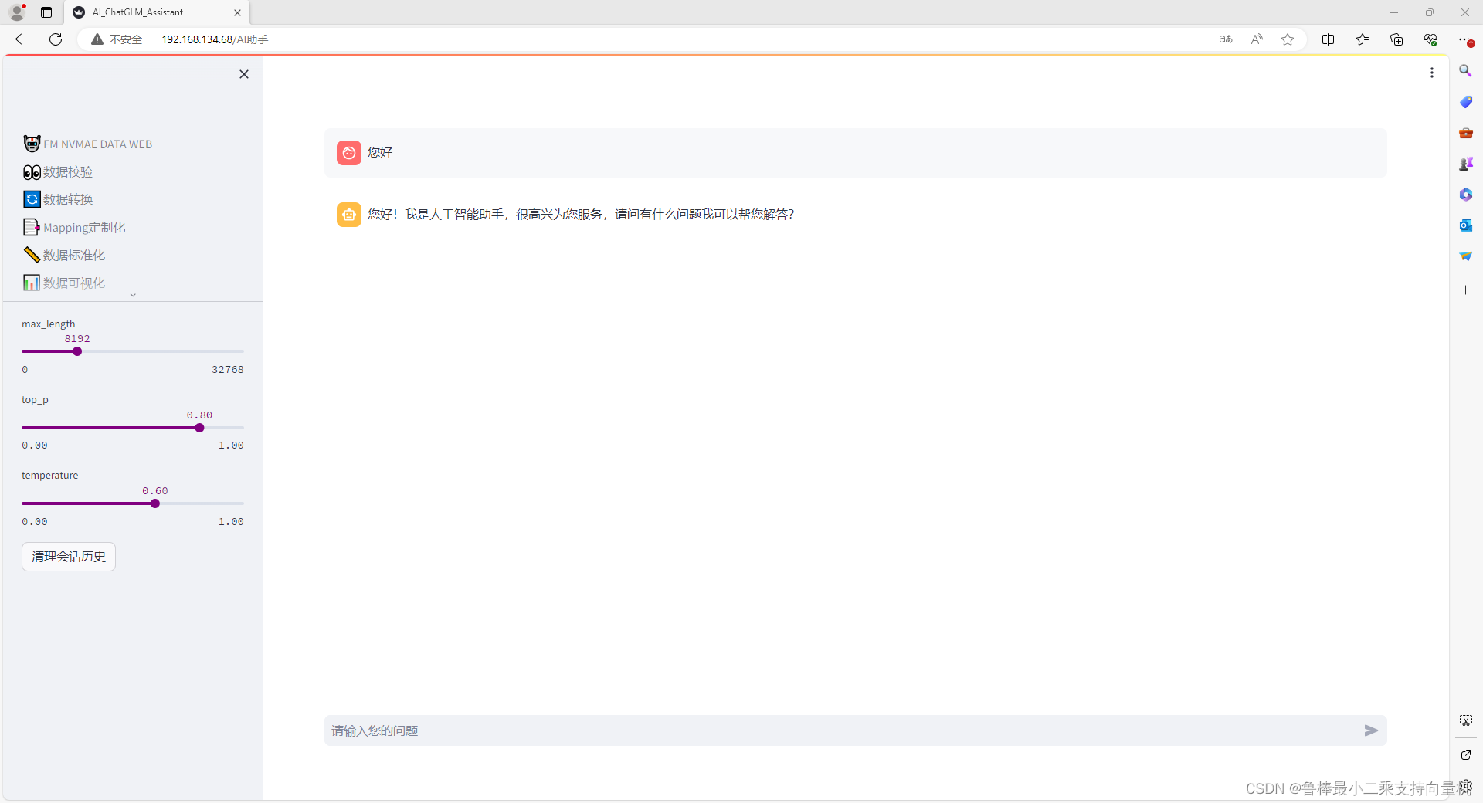Viewport: 1483px width, 803px height.
Task: Open the Edge sidebar search icon
Action: (x=1465, y=70)
